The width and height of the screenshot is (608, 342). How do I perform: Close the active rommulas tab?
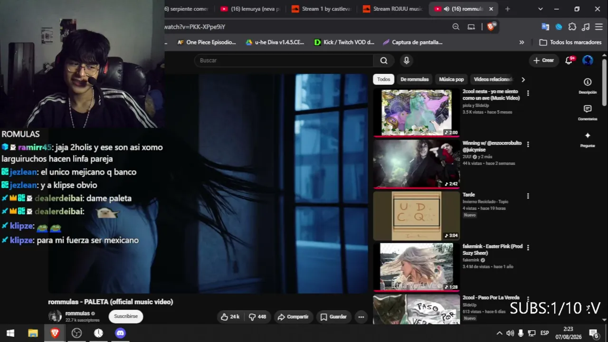pyautogui.click(x=491, y=9)
